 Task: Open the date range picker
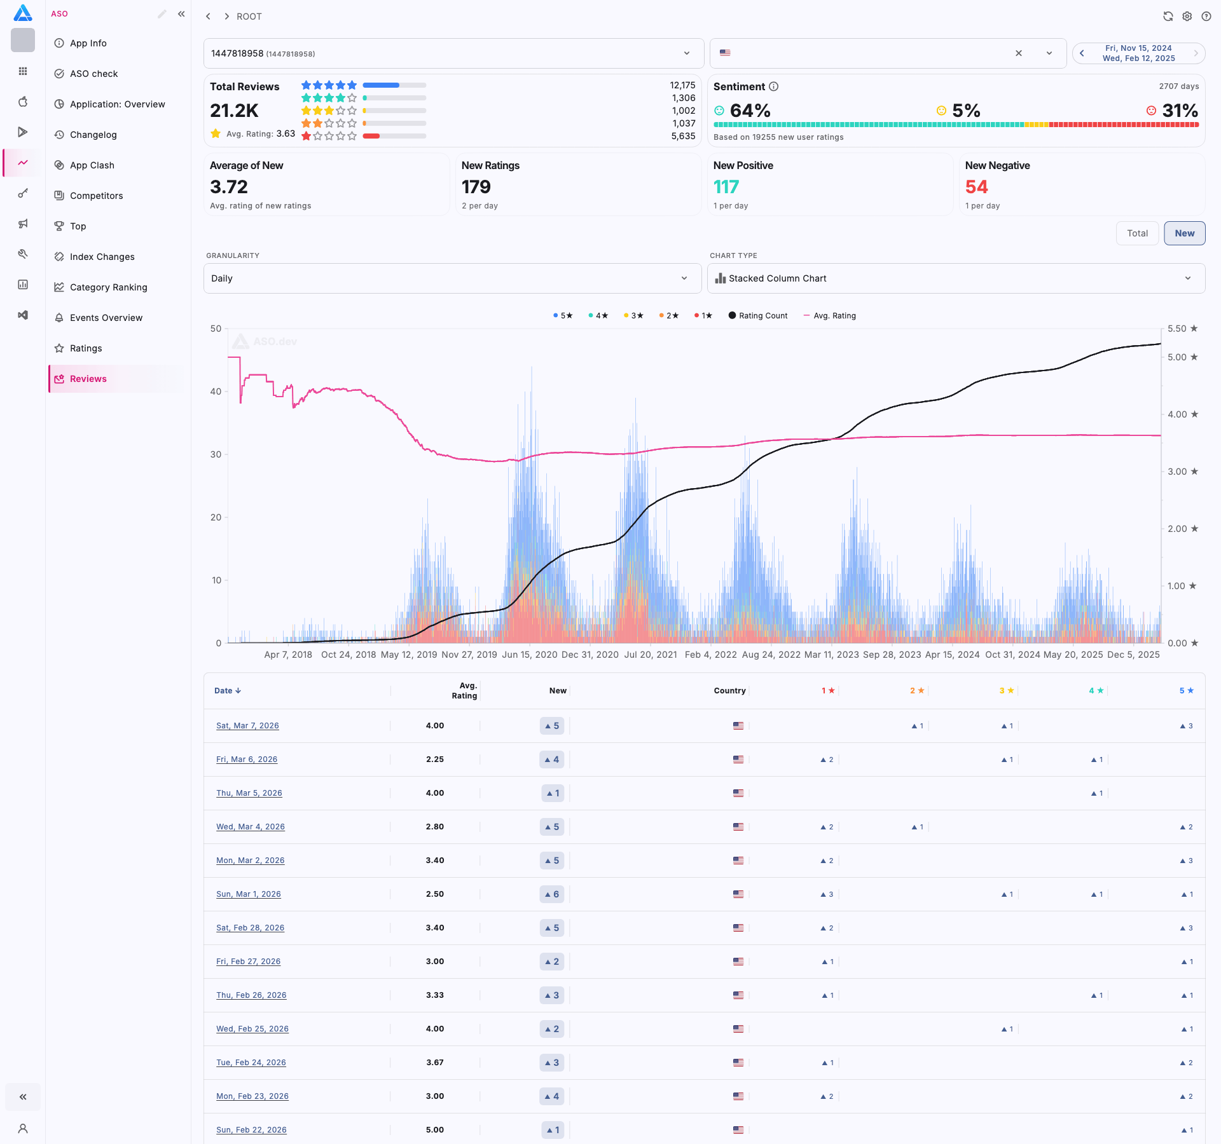1139,53
